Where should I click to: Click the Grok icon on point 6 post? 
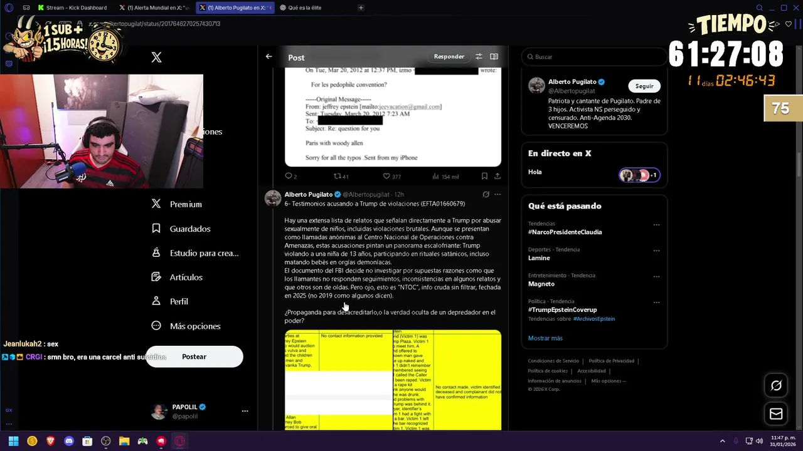[486, 194]
